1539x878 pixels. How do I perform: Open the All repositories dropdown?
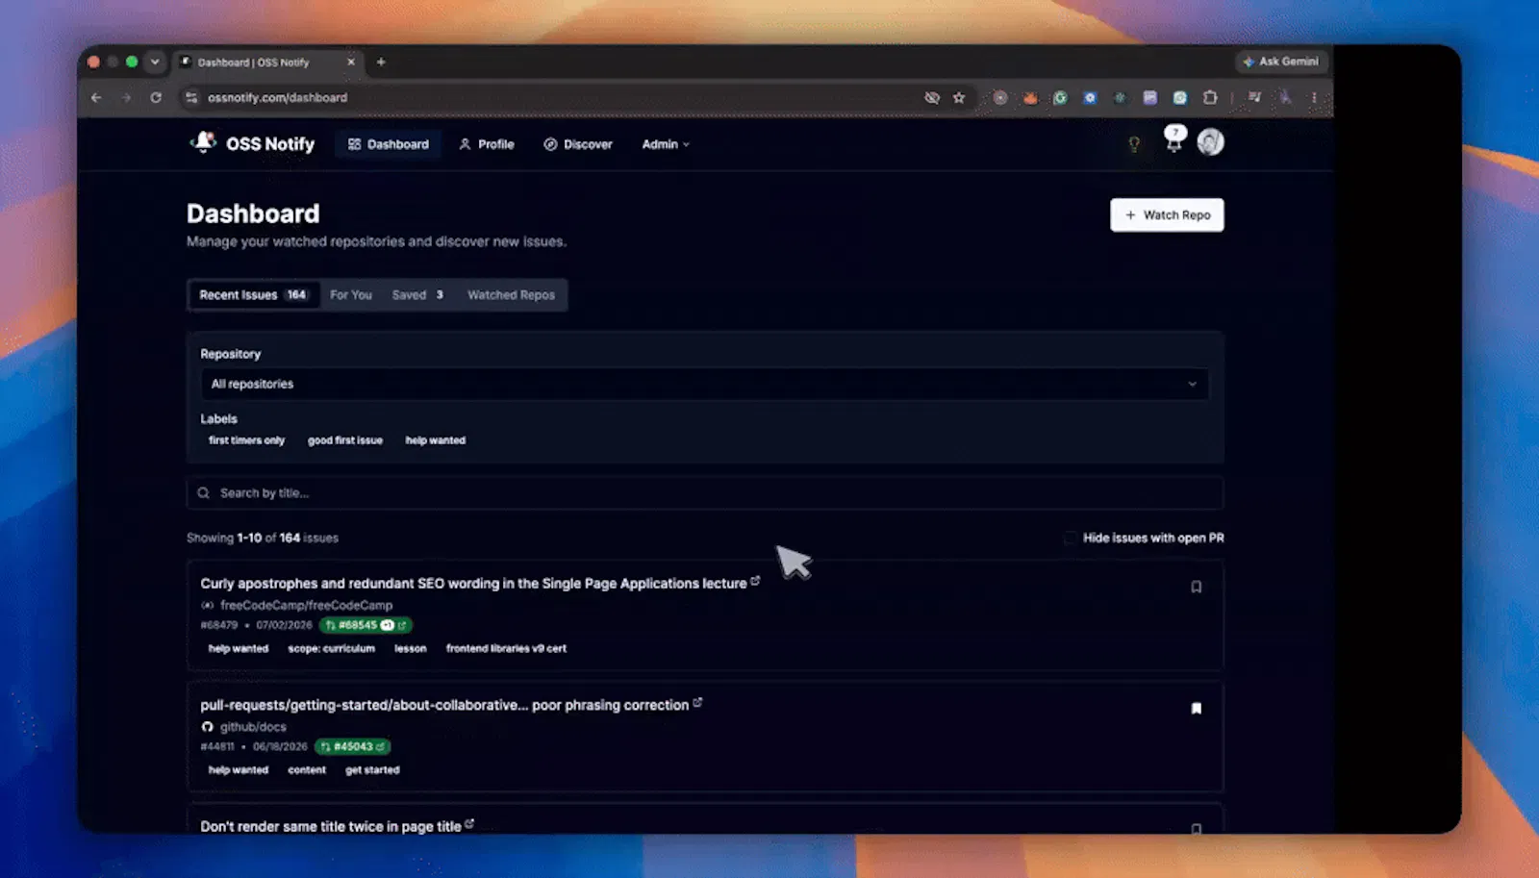click(704, 384)
